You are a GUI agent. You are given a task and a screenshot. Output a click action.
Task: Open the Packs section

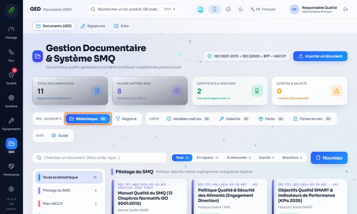[x=271, y=119]
